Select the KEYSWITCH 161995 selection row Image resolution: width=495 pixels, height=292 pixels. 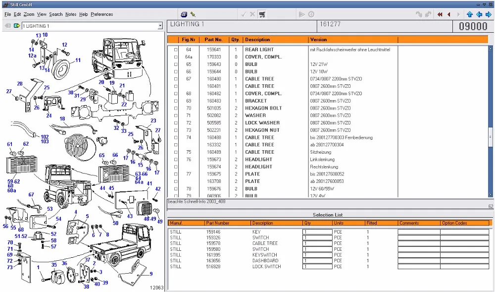point(328,255)
